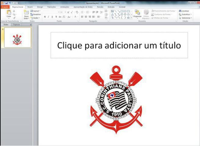Align text right
Image resolution: width=200 pixels, height=146 pixels.
click(x=90, y=17)
